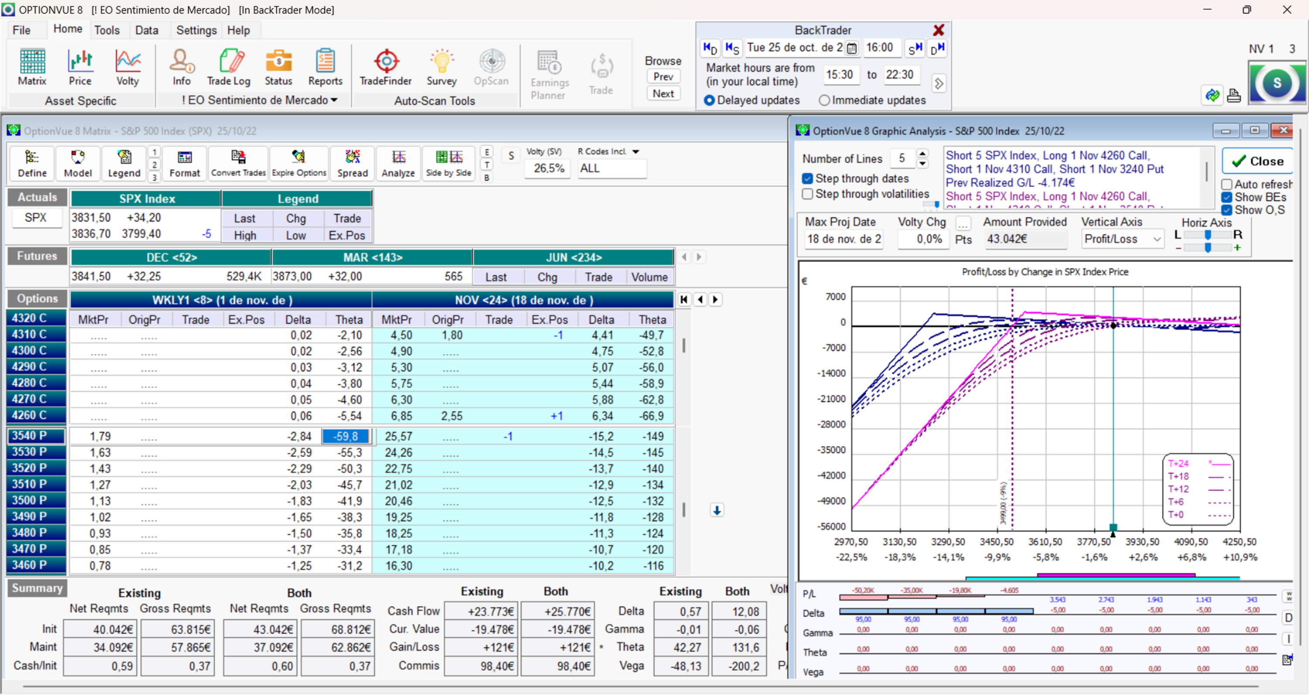Click the Browse Next button
This screenshot has width=1309, height=695.
tap(663, 93)
